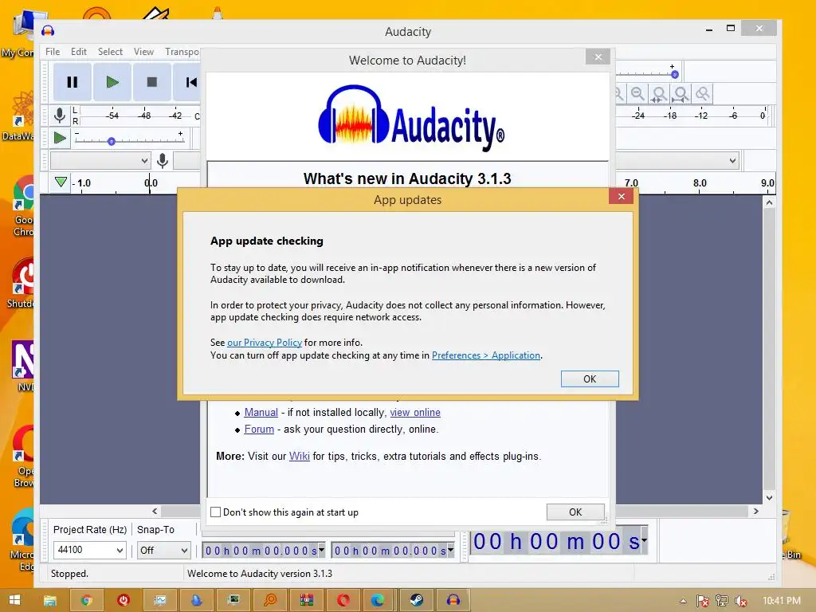Screen dimensions: 816x612
Task: Click OK in App updates dialog
Action: click(x=590, y=379)
